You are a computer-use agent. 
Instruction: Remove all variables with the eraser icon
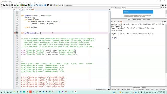(x=164, y=22)
